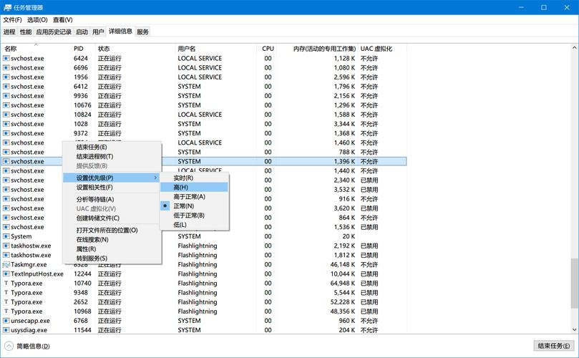Screen dimensions: 579x358
Task: Select 正常(N) priority option
Action: 195,206
